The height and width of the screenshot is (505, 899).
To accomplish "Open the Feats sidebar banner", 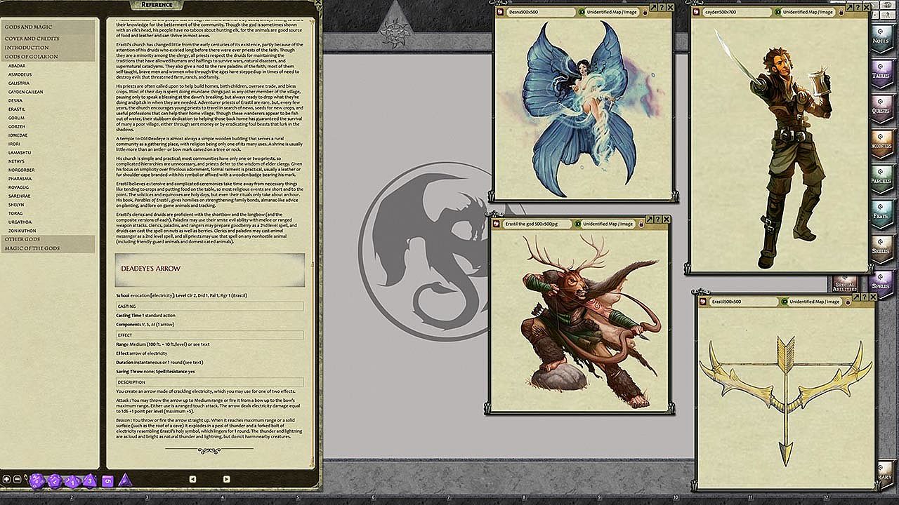I will click(x=881, y=213).
